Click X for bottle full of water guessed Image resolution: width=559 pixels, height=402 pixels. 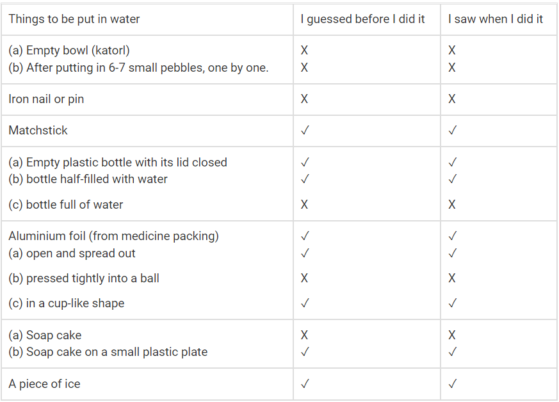coord(304,205)
